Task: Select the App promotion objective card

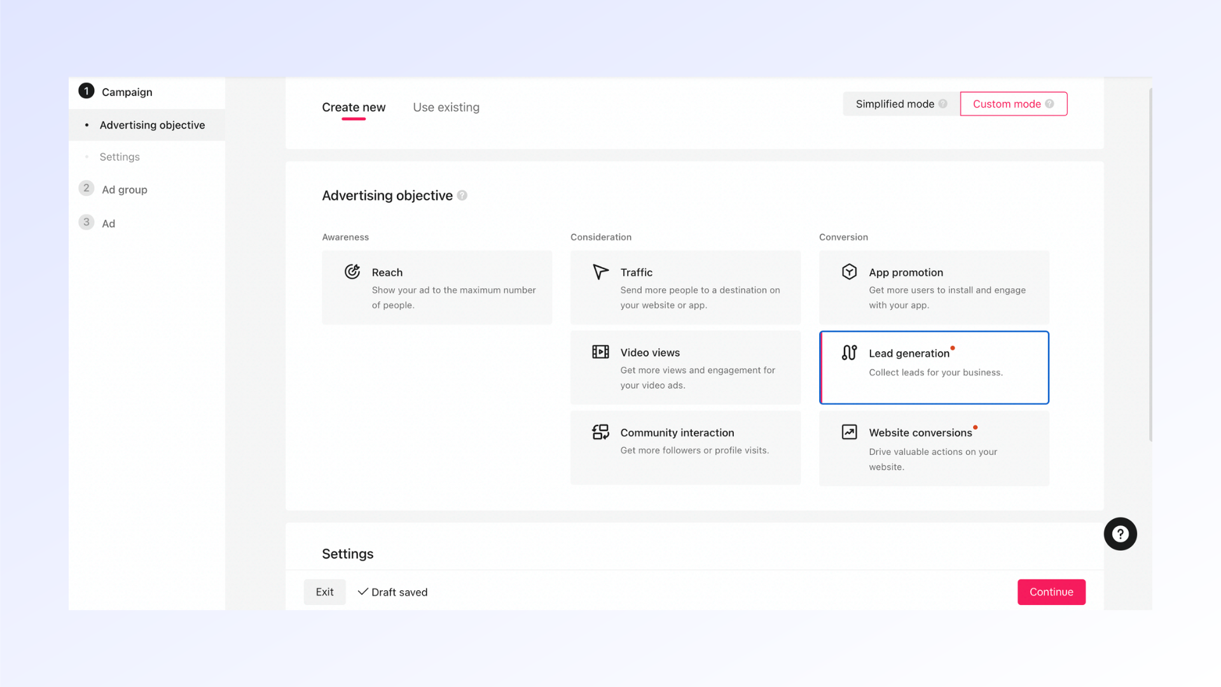Action: point(934,288)
